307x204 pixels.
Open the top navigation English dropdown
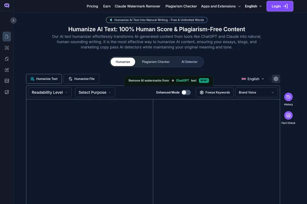tap(253, 6)
